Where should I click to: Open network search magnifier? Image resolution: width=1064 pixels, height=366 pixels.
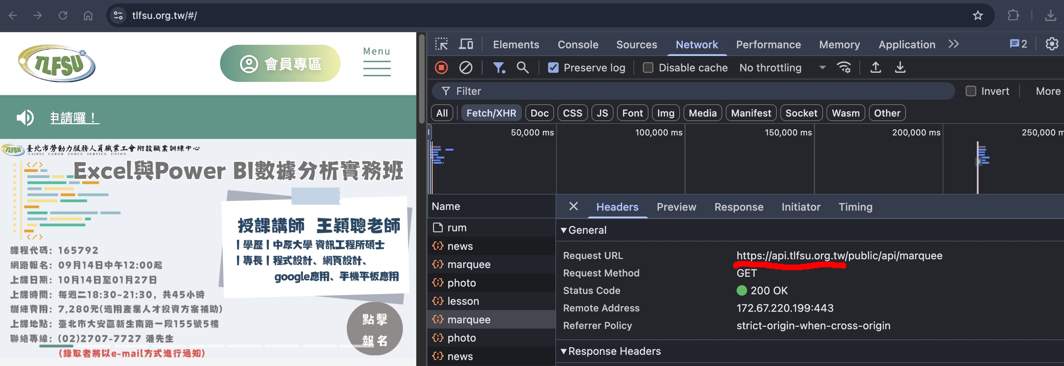pyautogui.click(x=523, y=67)
